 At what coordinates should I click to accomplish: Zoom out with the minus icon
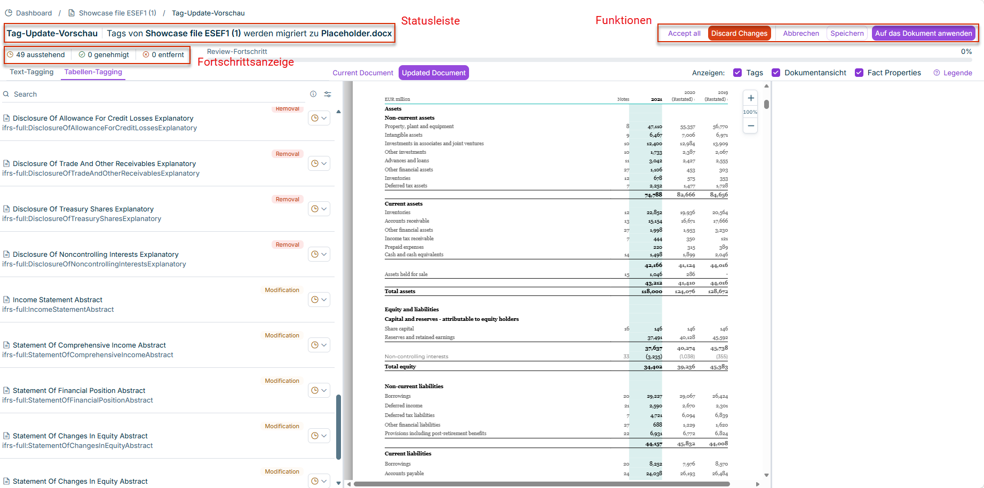point(751,125)
